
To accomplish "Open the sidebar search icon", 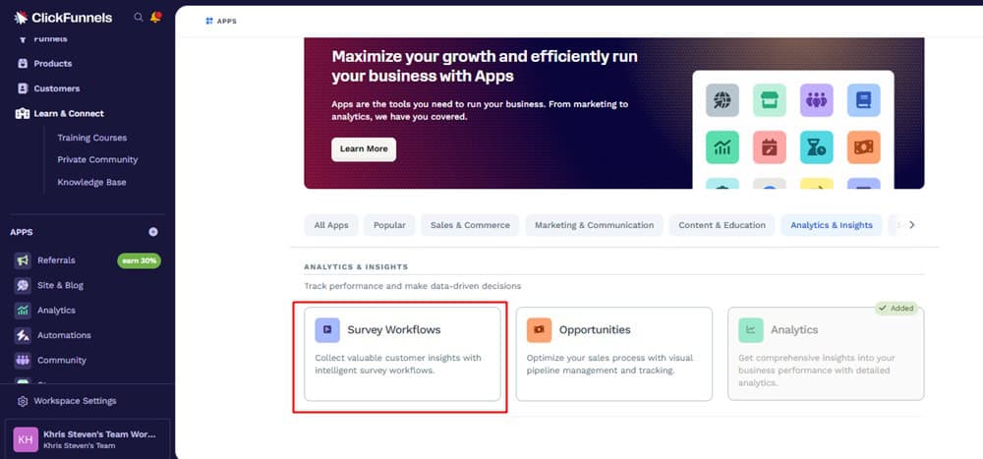I will pyautogui.click(x=139, y=17).
